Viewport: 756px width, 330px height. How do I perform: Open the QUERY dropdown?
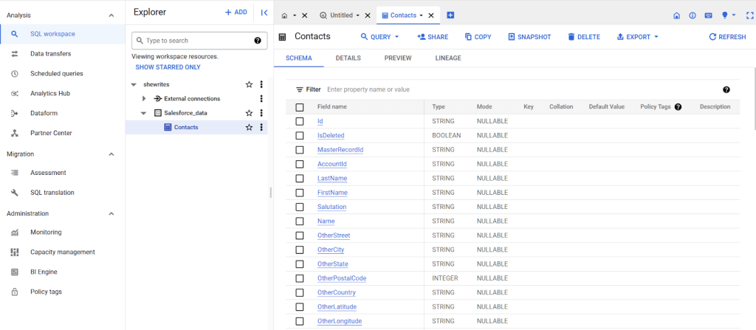380,37
